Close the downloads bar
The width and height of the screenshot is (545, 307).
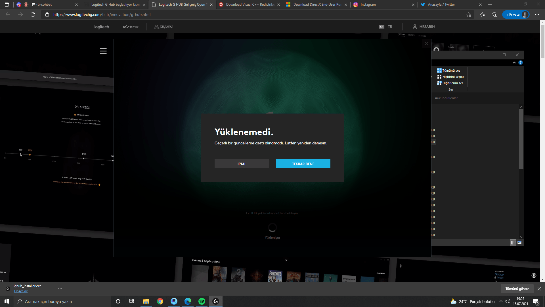pyautogui.click(x=539, y=289)
